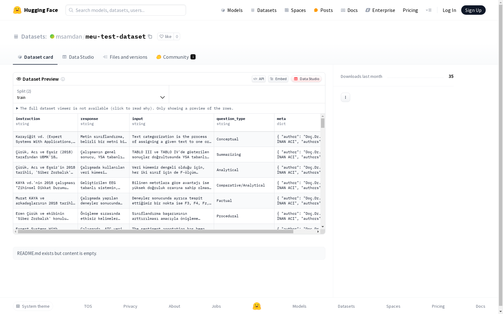
Task: Open the like count showing 0
Action: pos(177,37)
